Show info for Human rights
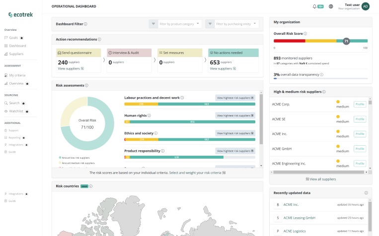This screenshot has width=379, height=236. [149, 116]
